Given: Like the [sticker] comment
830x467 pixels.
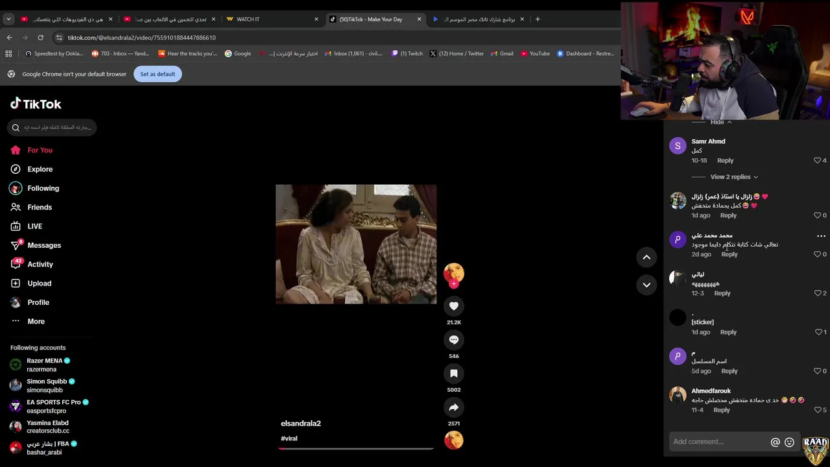Looking at the screenshot, I should tap(818, 332).
